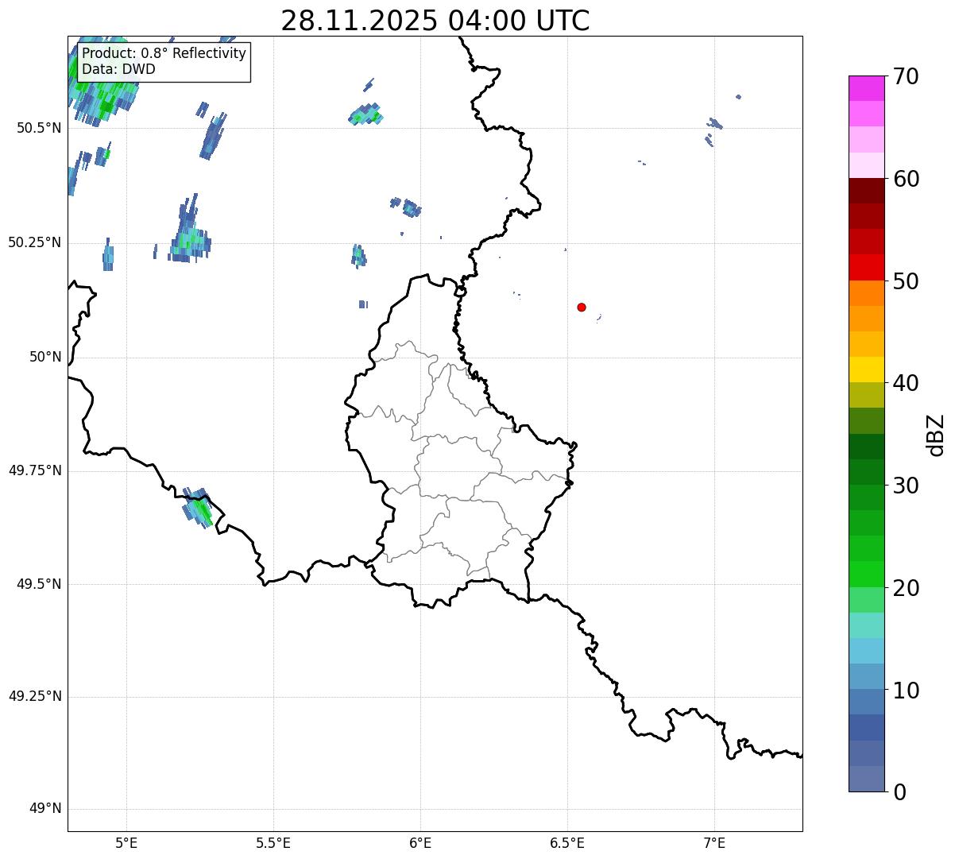
Task: Click the latitude label '49.5°N'
Action: (x=39, y=584)
